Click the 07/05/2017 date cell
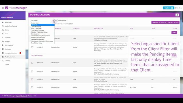183x103 pixels. 40,87
